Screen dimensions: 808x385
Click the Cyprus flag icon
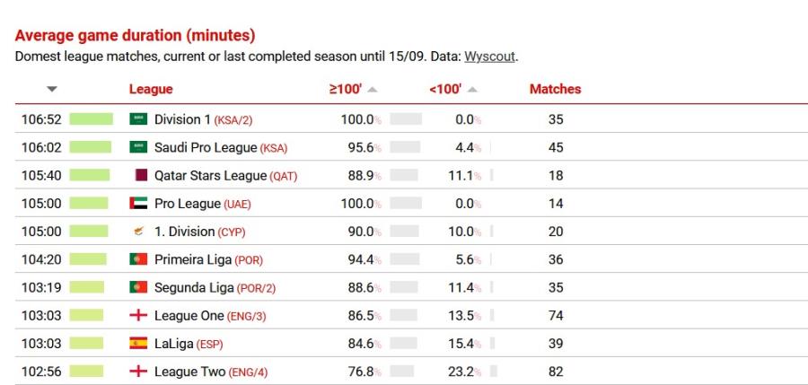(x=138, y=232)
